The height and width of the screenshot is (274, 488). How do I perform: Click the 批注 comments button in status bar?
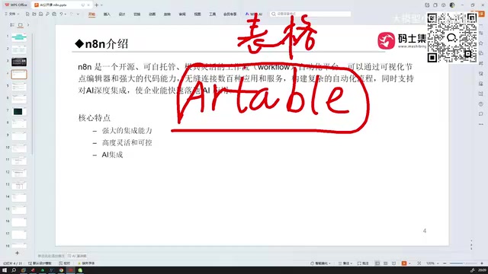[363, 263]
